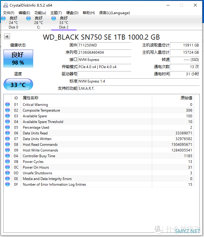This screenshot has height=237, width=204.
Task: Open the 帮助(H) menu
Action: coord(89,13)
